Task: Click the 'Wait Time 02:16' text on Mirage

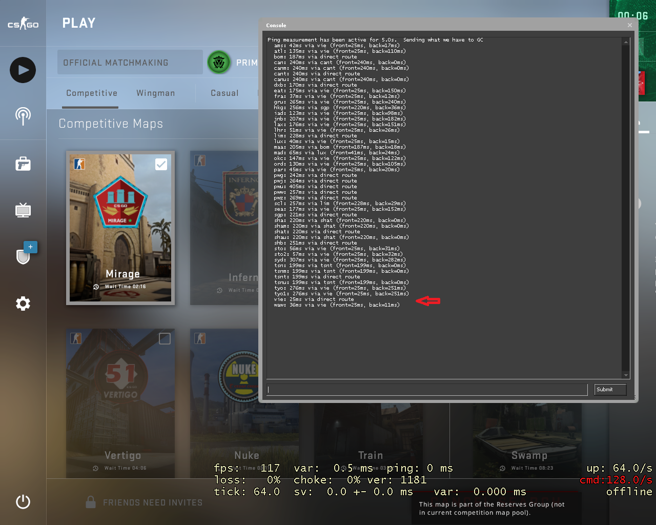Action: tap(126, 287)
